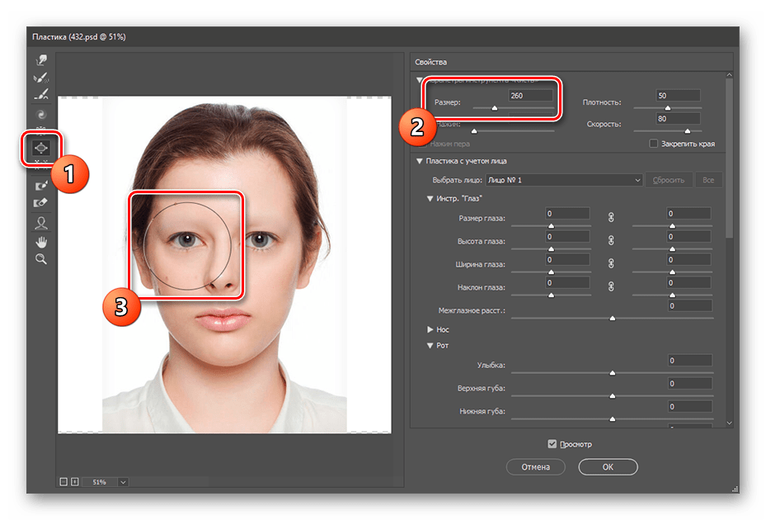Viewport: 766px width, 520px height.
Task: Click the Улыбка smile slider
Action: pyautogui.click(x=612, y=373)
